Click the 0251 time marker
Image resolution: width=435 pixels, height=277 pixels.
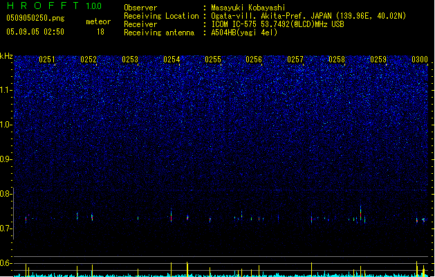(x=47, y=60)
